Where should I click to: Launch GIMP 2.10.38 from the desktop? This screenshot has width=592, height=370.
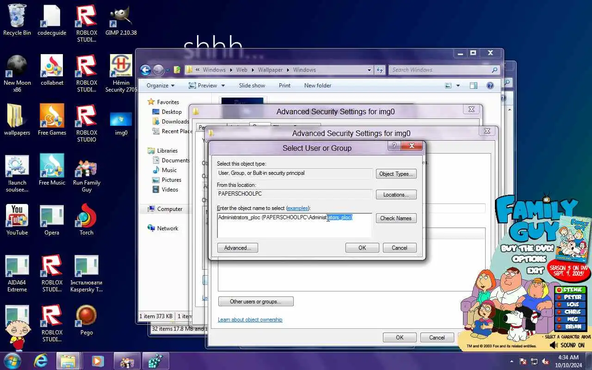121,20
